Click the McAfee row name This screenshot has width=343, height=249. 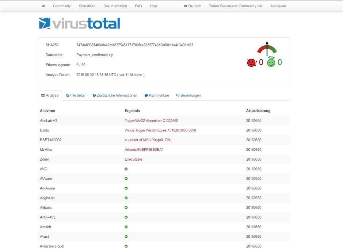46,150
